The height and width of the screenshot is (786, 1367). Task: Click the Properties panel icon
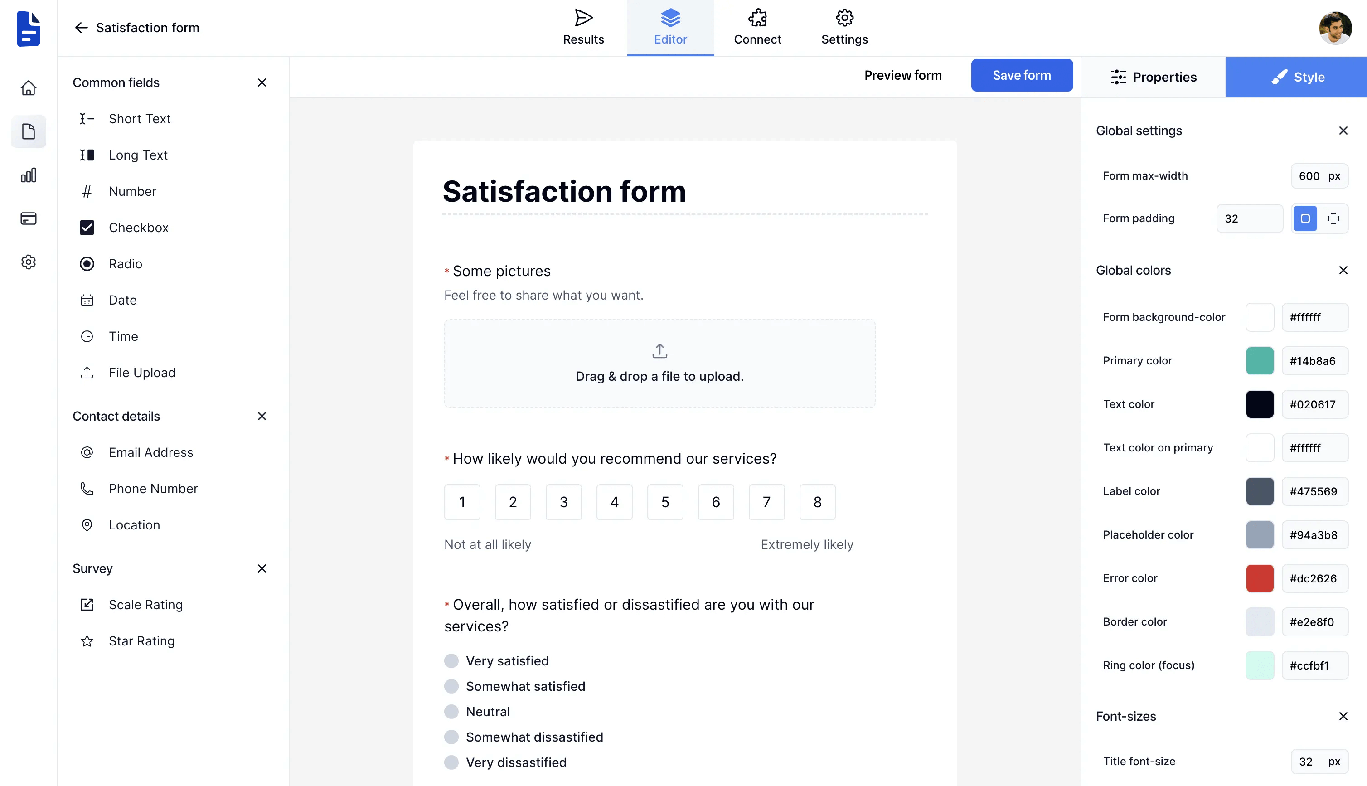coord(1119,77)
